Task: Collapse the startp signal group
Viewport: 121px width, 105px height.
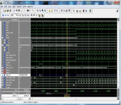Action: pos(2,38)
